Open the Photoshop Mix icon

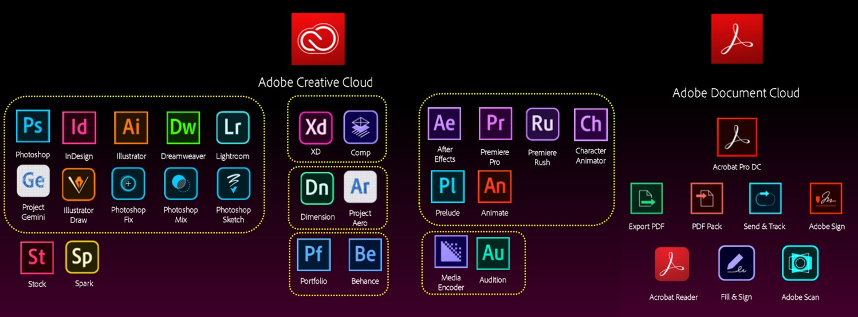click(181, 184)
